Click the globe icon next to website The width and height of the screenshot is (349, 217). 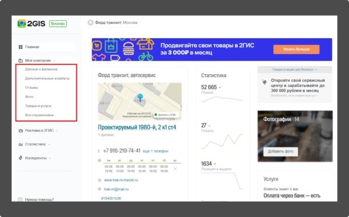point(99,180)
